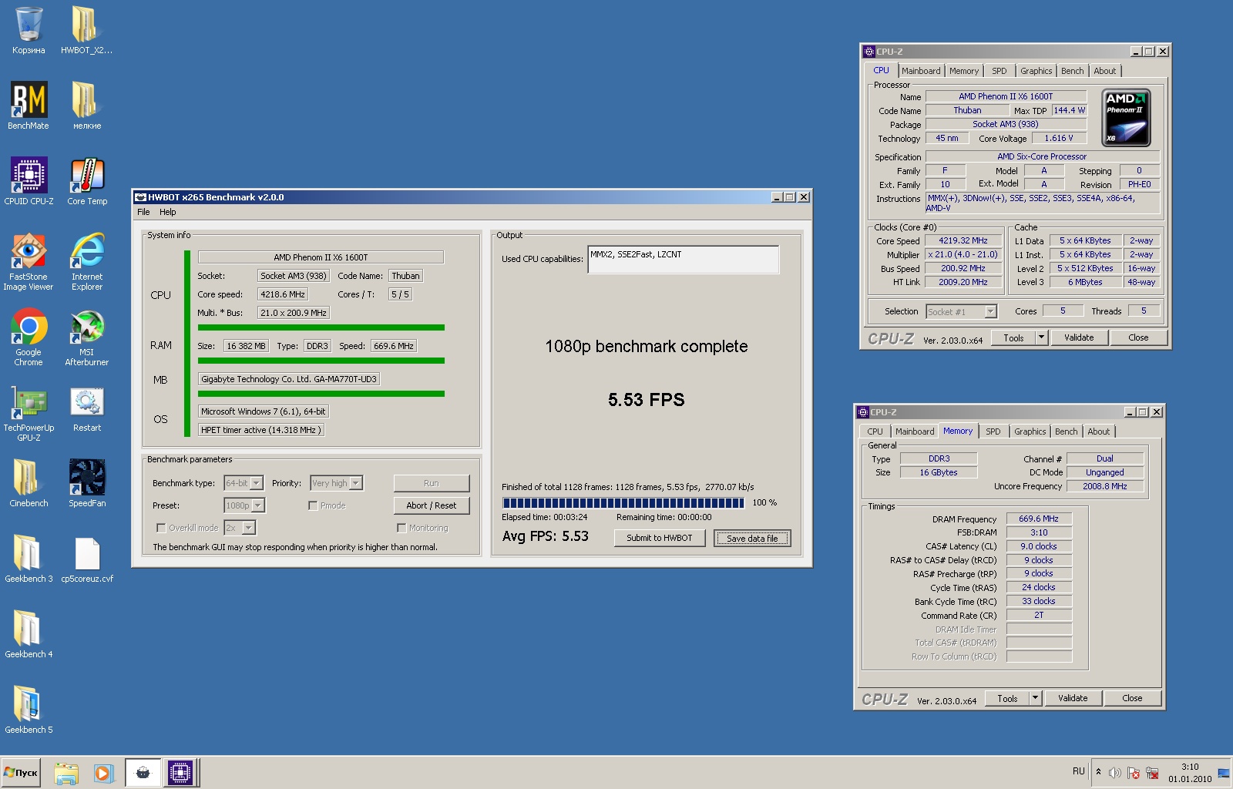Click Validate in upper CPU-Z window
Image resolution: width=1233 pixels, height=789 pixels.
point(1079,337)
